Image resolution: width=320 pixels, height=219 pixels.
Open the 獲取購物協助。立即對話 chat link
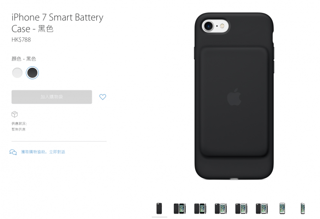coord(43,152)
